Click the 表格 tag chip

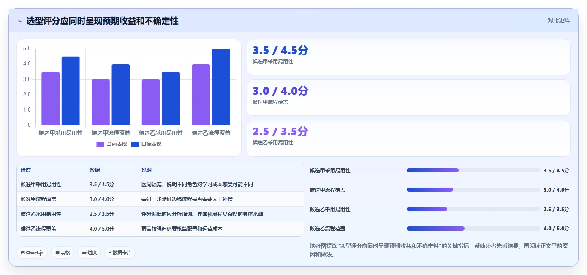[63, 253]
